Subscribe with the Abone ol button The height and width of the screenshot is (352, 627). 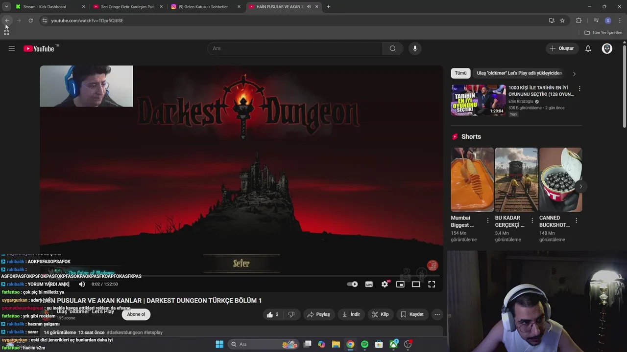tap(136, 314)
